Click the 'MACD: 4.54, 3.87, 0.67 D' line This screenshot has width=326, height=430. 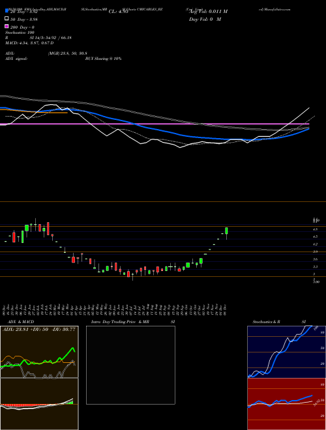pyautogui.click(x=29, y=43)
